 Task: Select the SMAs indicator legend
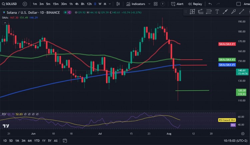[x=5, y=18]
